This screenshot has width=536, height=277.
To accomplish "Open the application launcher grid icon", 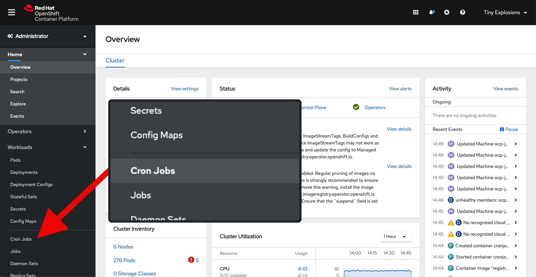I will coord(416,12).
